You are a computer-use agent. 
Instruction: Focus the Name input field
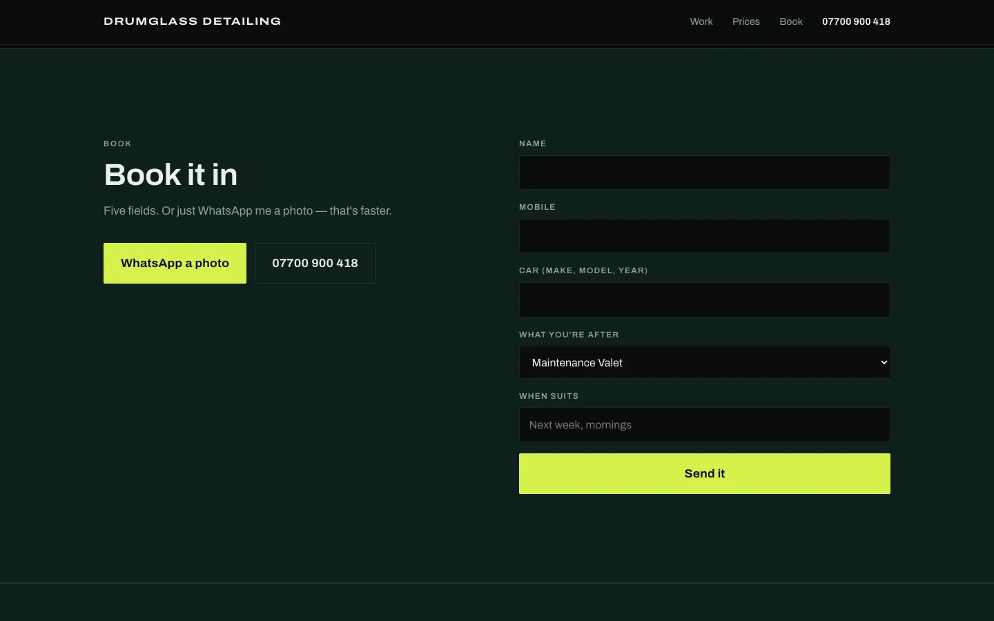705,172
